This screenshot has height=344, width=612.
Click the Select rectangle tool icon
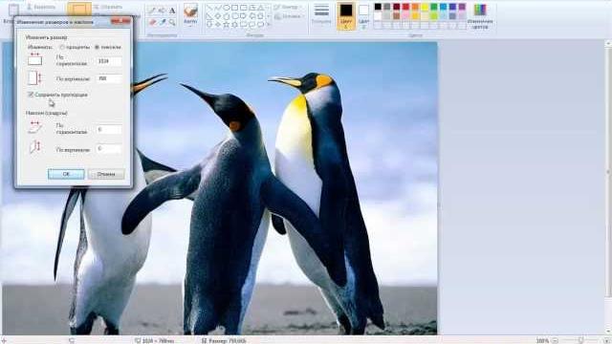(79, 9)
